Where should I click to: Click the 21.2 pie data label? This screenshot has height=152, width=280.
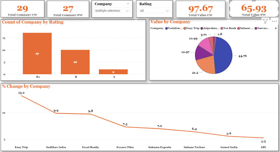tap(195, 73)
